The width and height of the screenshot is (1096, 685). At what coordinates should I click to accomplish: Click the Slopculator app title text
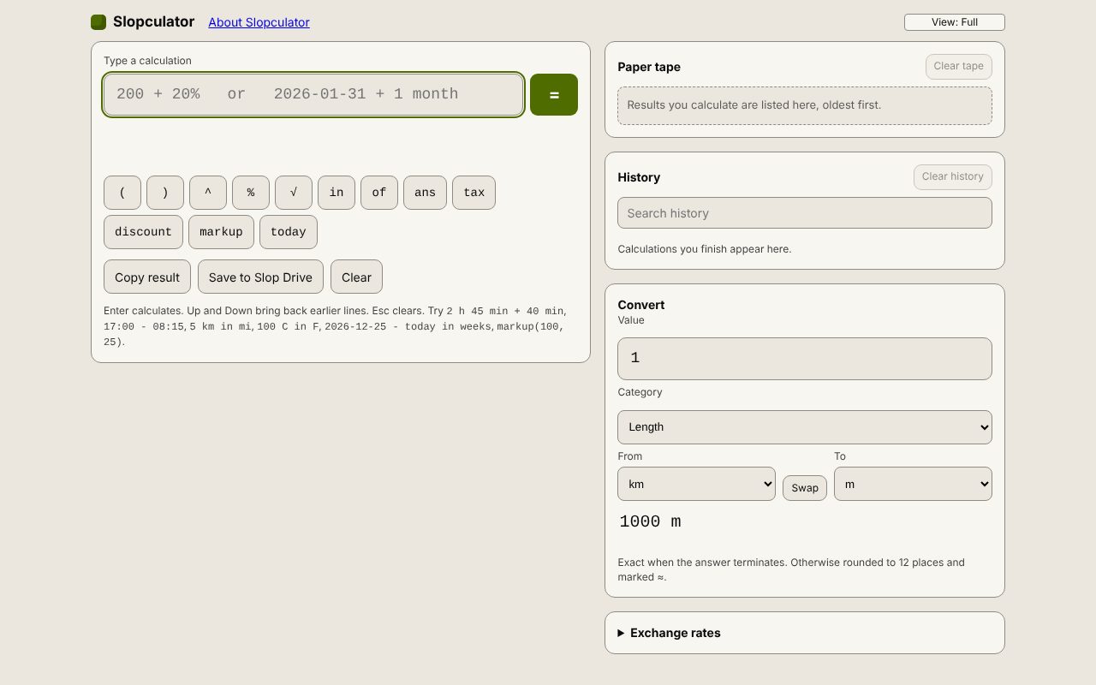coord(154,22)
